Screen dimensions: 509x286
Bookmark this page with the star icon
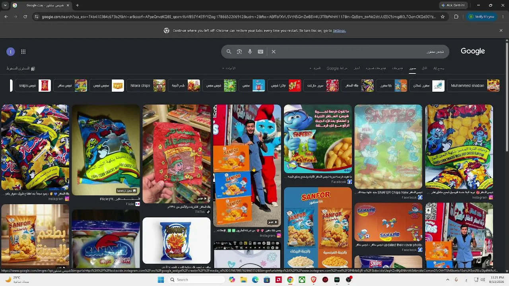pos(443,17)
